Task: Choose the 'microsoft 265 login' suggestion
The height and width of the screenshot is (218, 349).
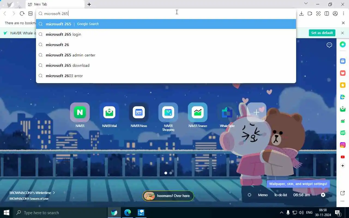Action: coord(166,34)
